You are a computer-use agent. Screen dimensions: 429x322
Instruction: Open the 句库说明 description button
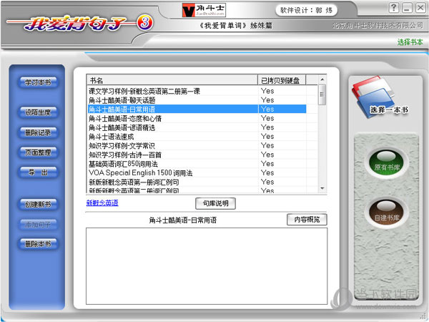pyautogui.click(x=215, y=203)
